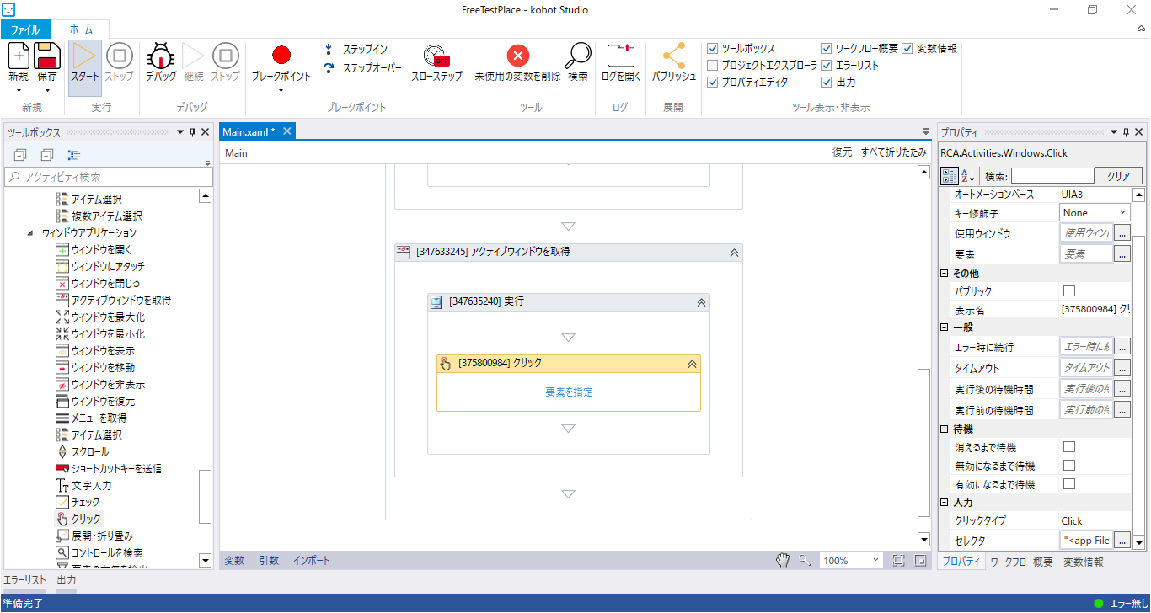The image size is (1151, 613).
Task: Collapse ウィンドウアプリケーション tree node
Action: [x=31, y=232]
